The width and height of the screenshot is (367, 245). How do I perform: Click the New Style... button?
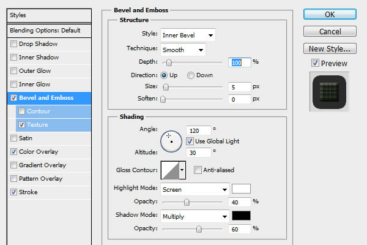[329, 48]
